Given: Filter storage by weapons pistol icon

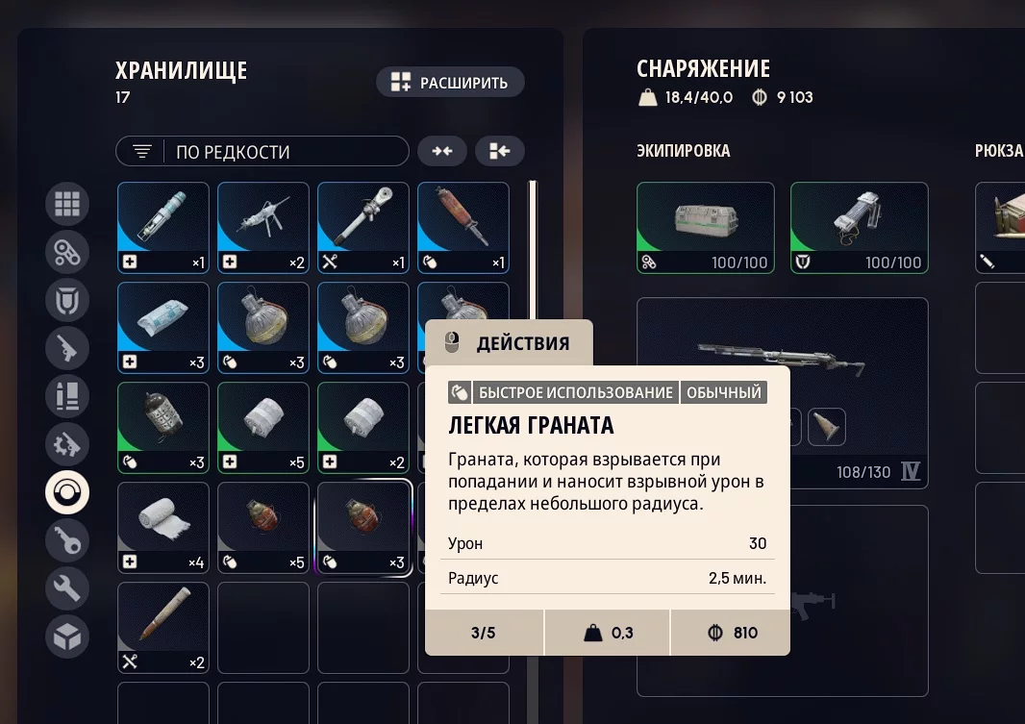Looking at the screenshot, I should click(67, 348).
